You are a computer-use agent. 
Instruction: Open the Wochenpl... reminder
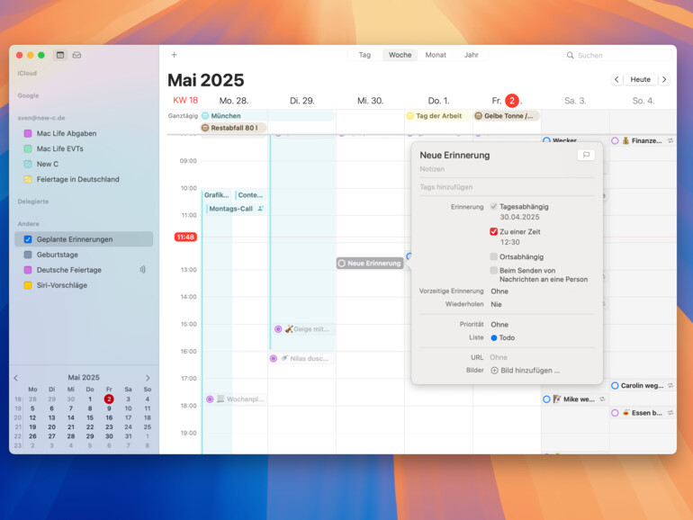pos(236,399)
